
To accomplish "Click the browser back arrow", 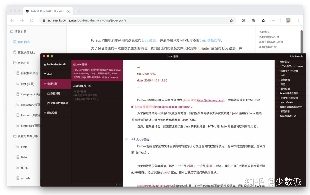I will (x=12, y=20).
